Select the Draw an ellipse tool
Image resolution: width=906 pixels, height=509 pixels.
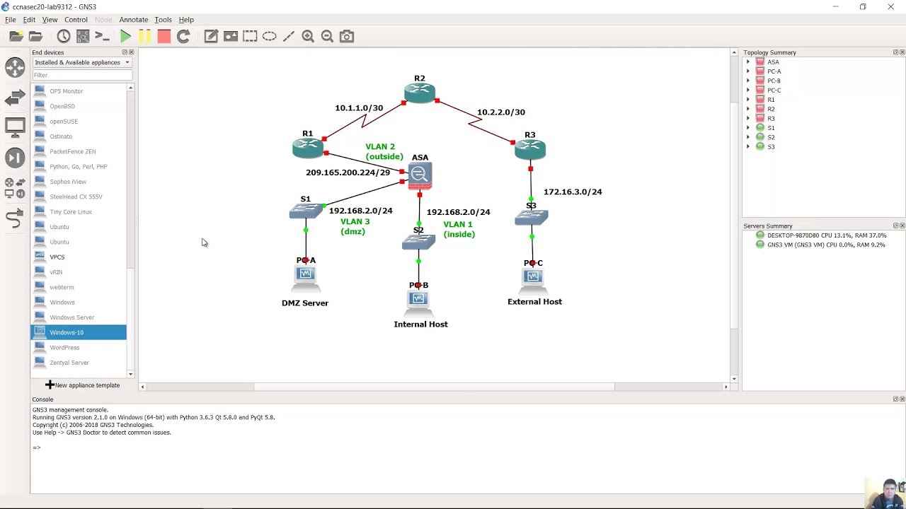pyautogui.click(x=269, y=36)
